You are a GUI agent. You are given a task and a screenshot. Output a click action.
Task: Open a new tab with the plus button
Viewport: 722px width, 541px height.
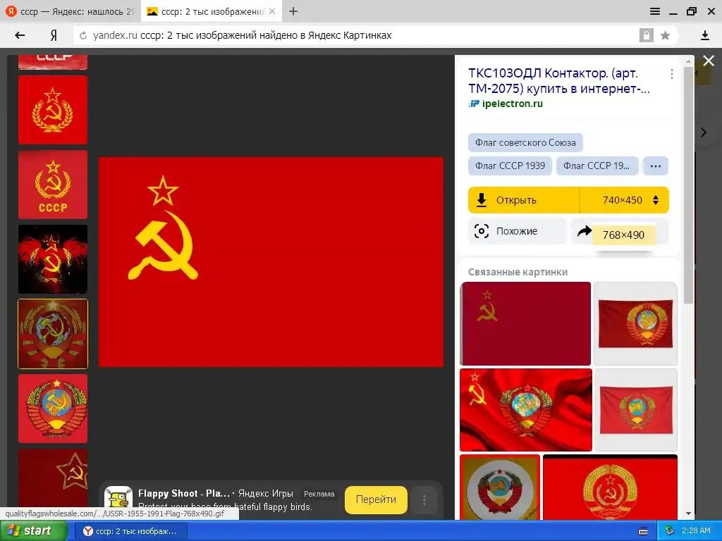tap(293, 11)
